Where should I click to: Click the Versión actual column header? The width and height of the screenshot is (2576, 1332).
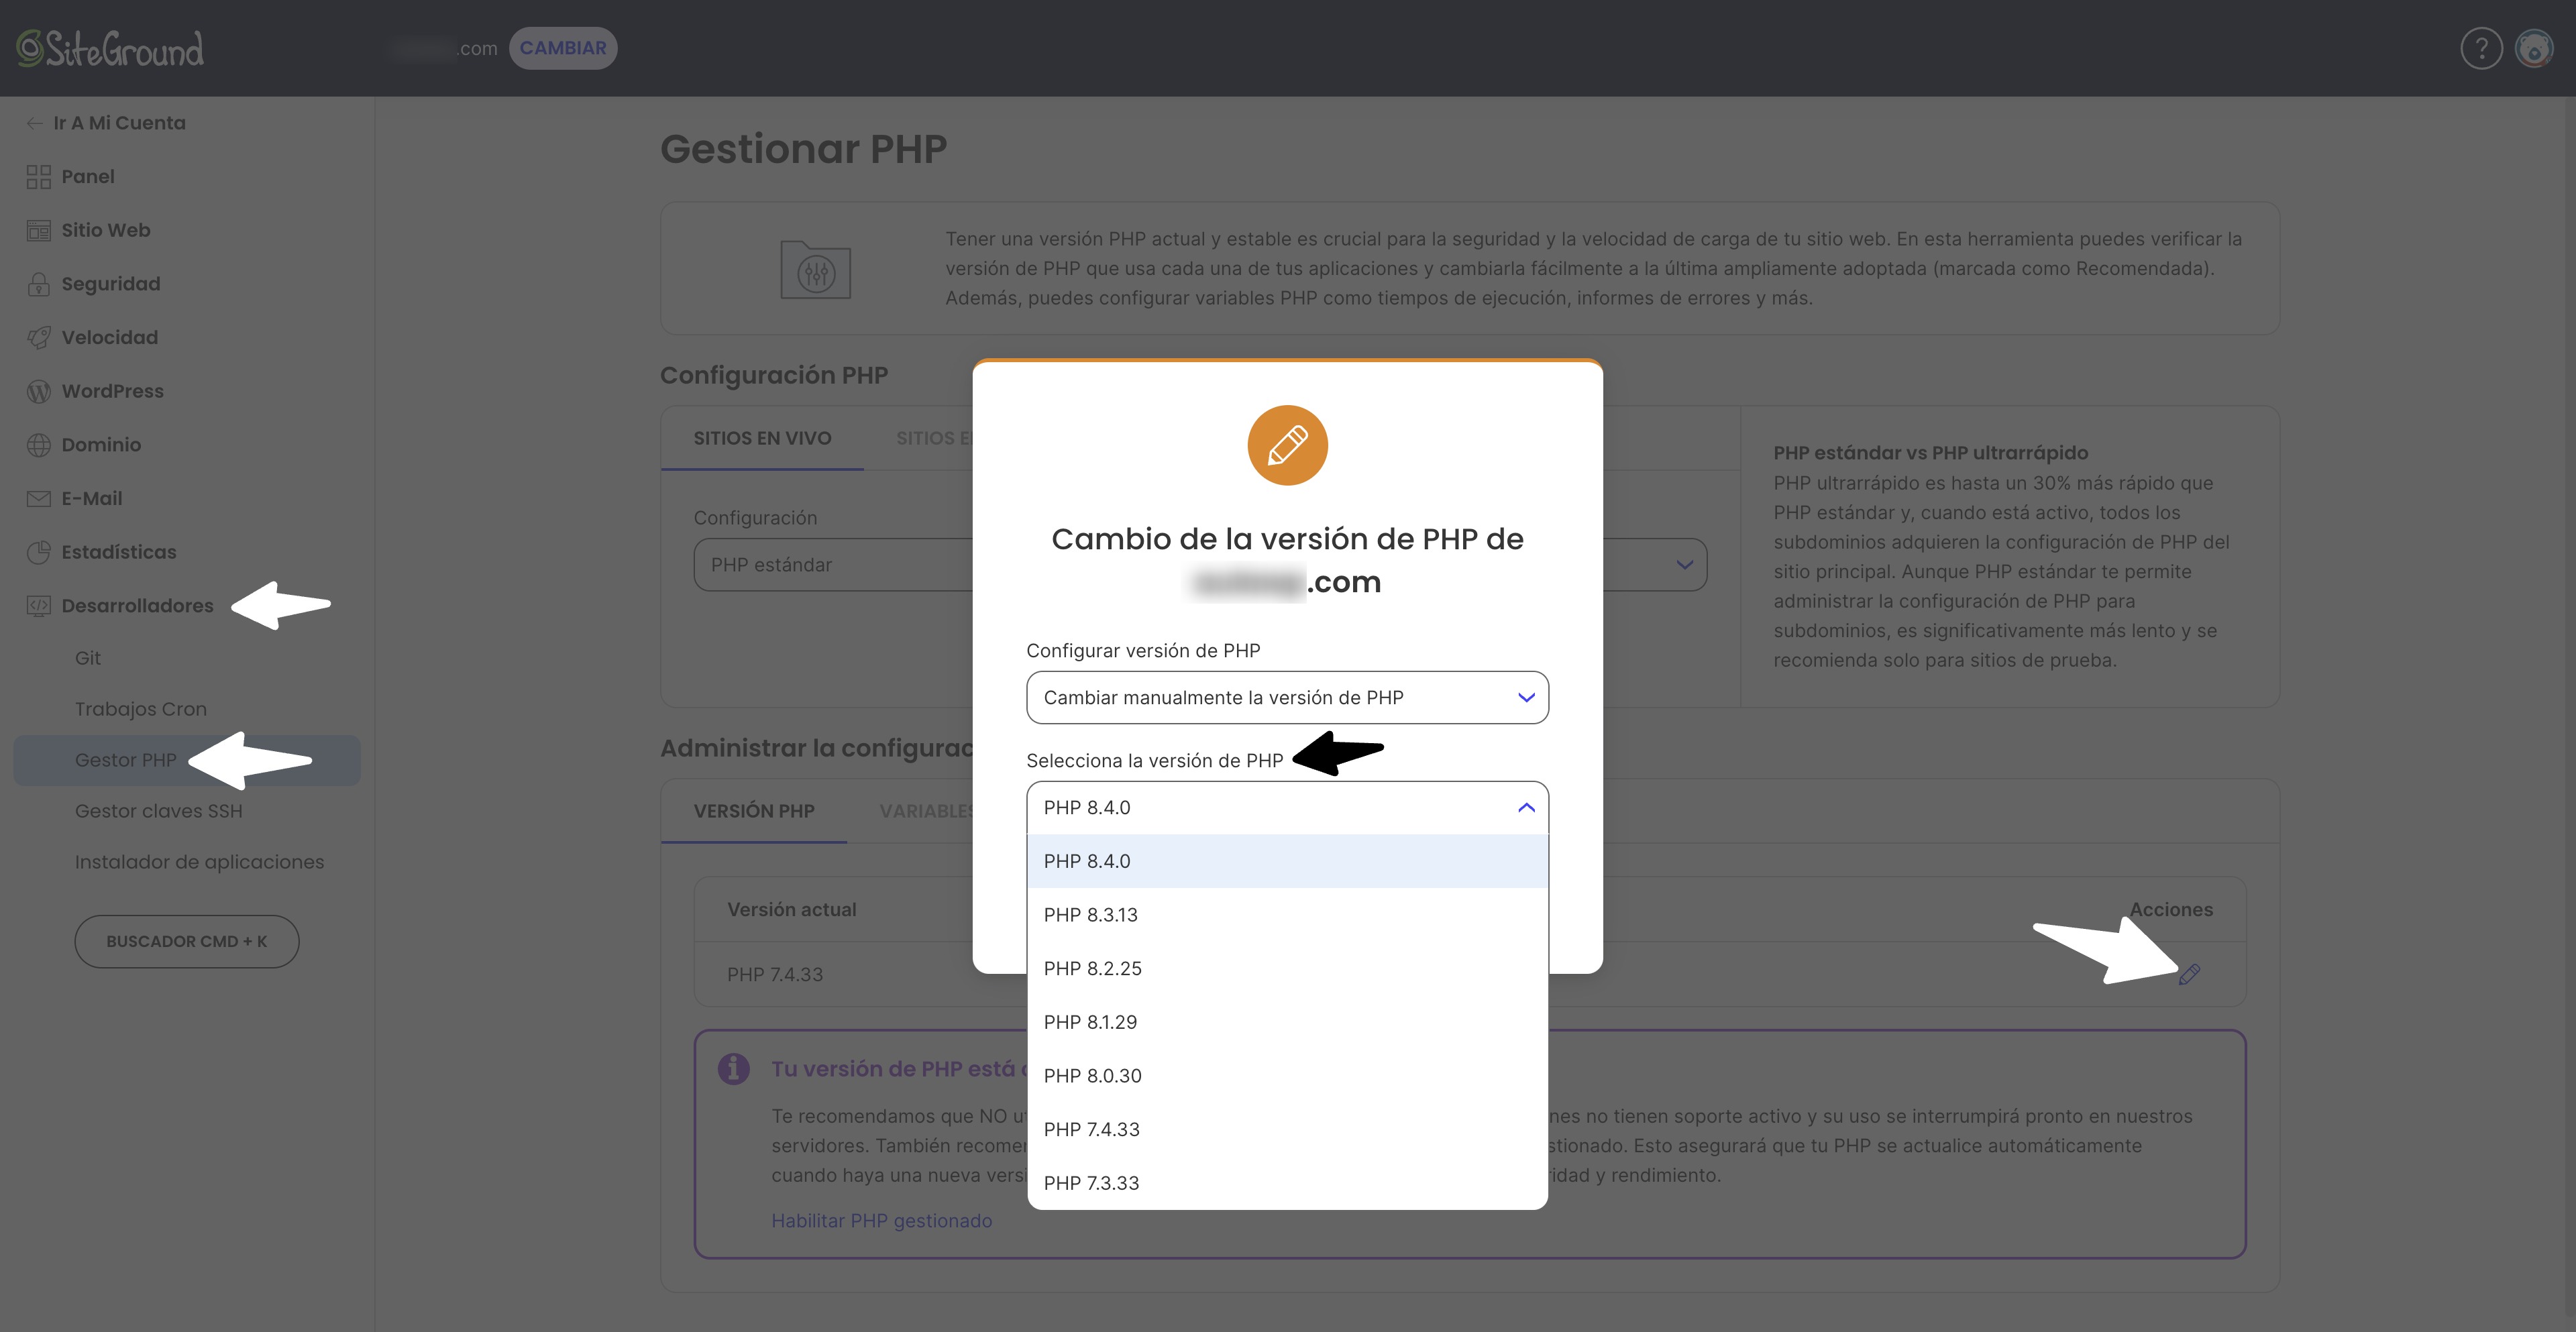pos(791,910)
